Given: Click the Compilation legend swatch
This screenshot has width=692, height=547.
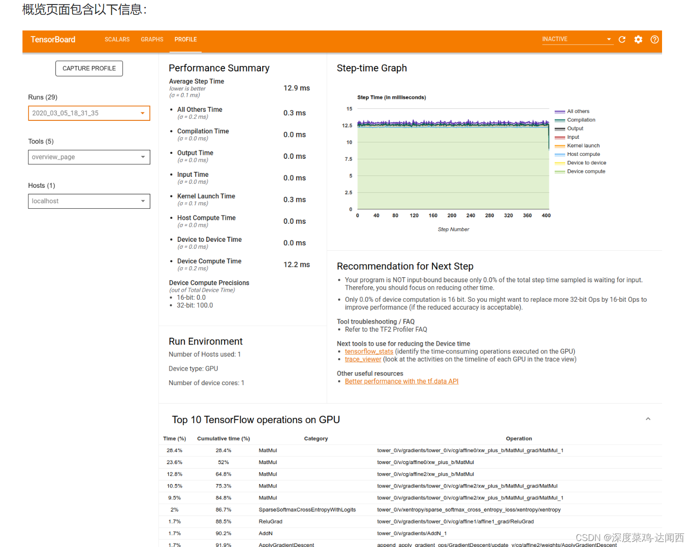Looking at the screenshot, I should pos(560,120).
